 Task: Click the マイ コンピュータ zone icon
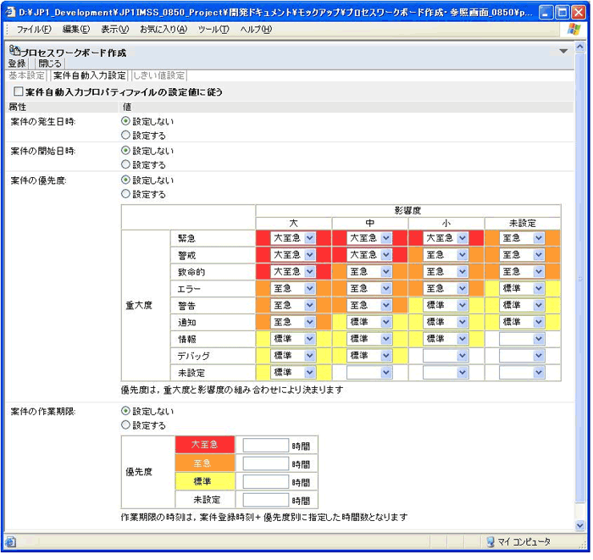point(490,543)
